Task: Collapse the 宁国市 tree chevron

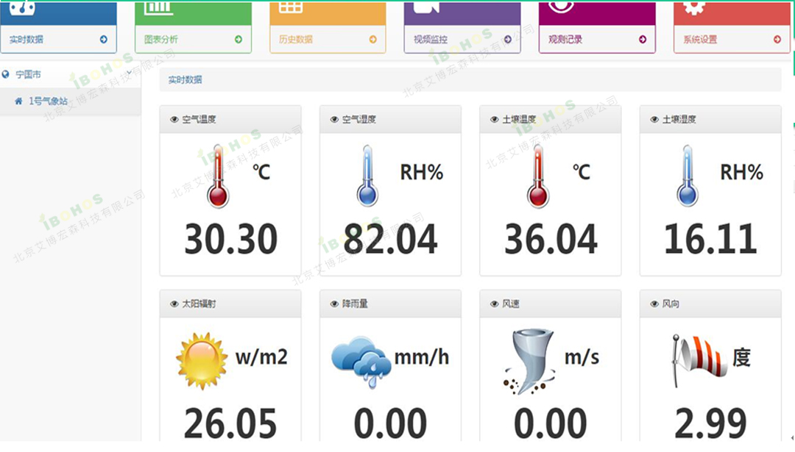Action: tap(129, 73)
